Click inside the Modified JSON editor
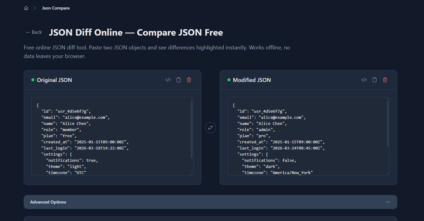 [307, 135]
